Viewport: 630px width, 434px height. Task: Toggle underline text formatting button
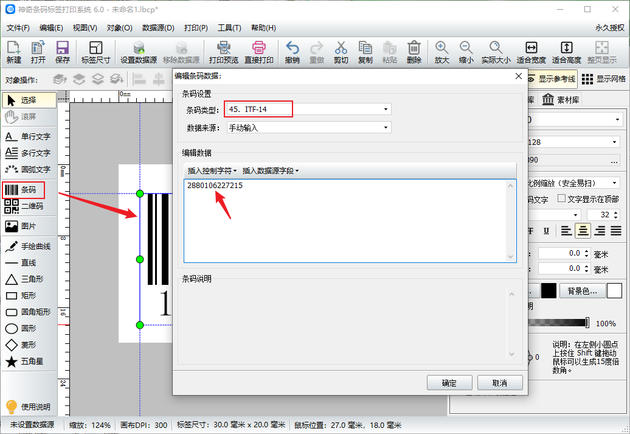tap(546, 231)
